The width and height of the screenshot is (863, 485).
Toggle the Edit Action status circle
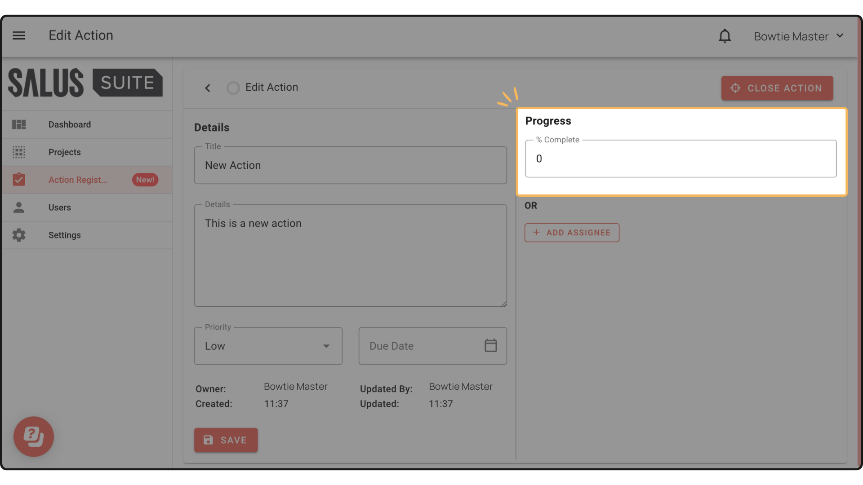(x=233, y=88)
